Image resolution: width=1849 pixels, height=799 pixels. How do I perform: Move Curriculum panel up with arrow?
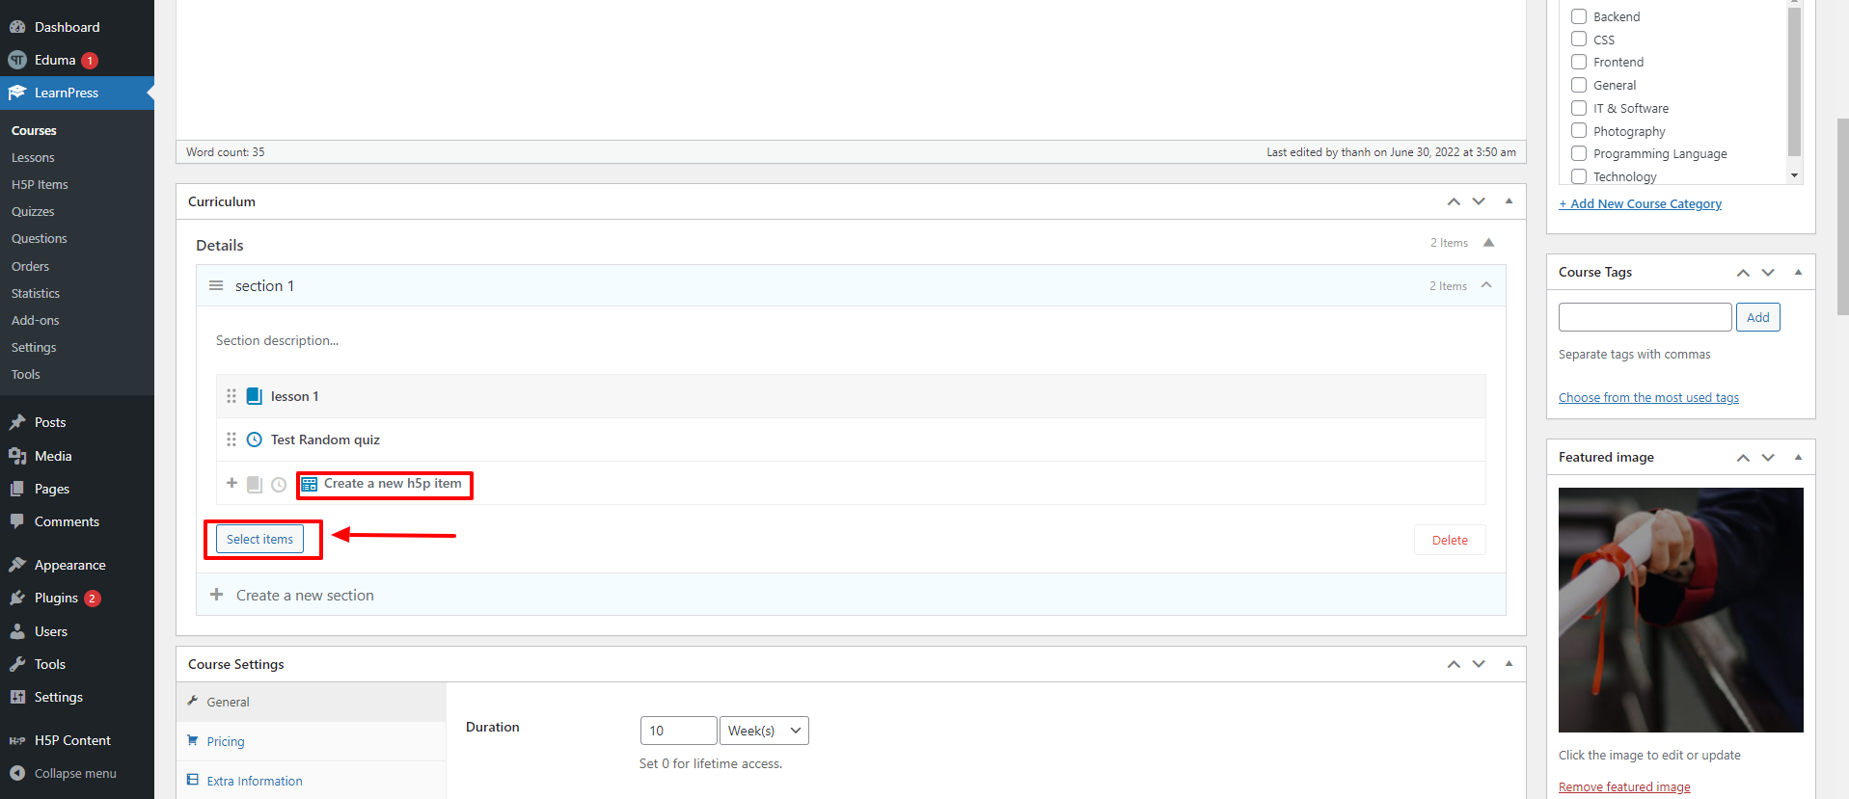[1454, 201]
